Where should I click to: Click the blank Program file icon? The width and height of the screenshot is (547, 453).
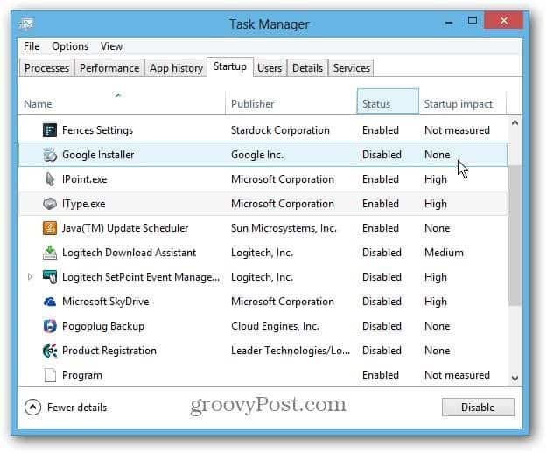(50, 375)
